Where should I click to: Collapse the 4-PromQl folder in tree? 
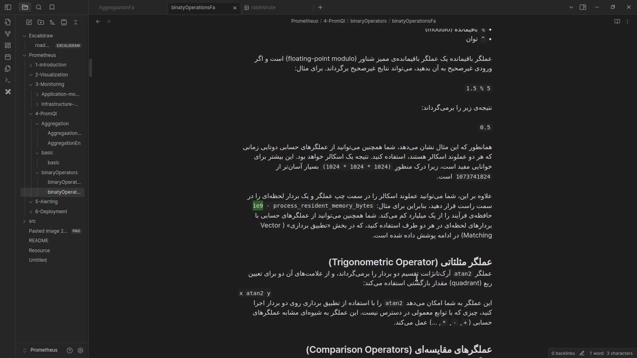tap(31, 114)
